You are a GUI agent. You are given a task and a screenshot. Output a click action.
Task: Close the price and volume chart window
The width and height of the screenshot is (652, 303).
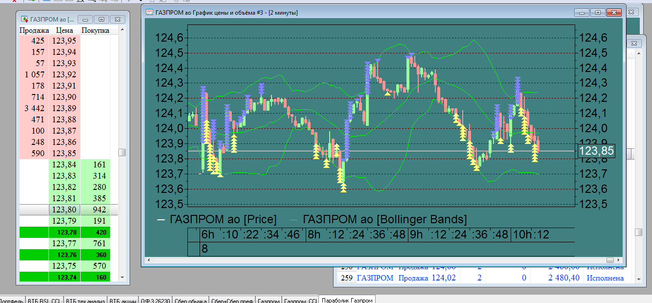click(x=613, y=12)
